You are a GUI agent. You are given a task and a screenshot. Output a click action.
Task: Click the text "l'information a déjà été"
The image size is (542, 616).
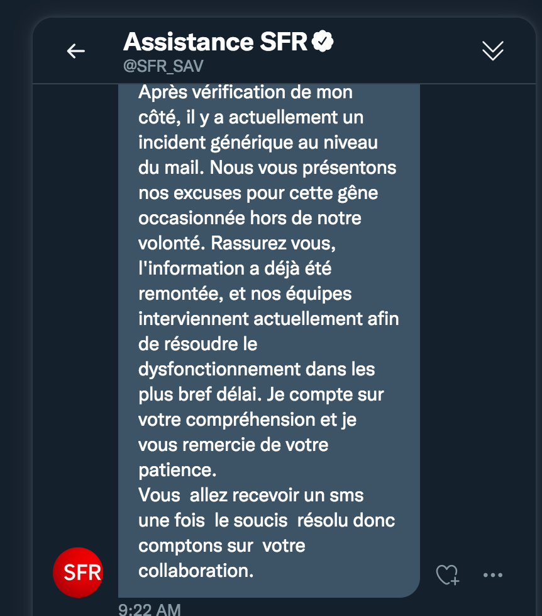tap(235, 268)
